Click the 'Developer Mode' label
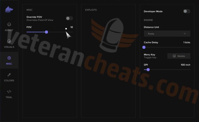This screenshot has height=122, width=199. pyautogui.click(x=153, y=11)
